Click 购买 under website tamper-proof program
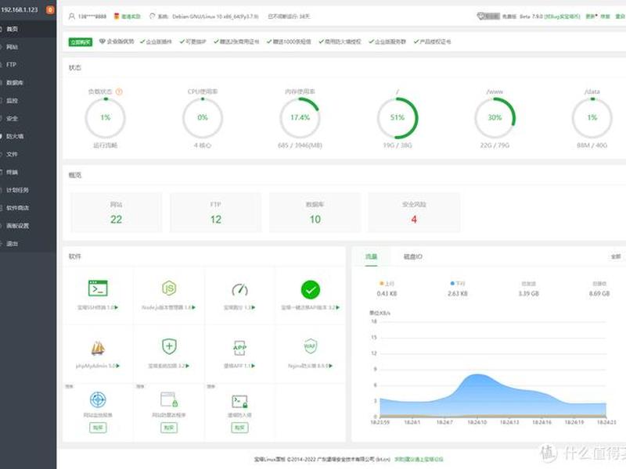626x469 pixels. coord(169,428)
